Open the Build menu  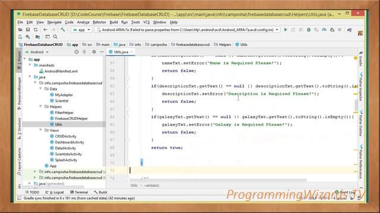tap(113, 22)
